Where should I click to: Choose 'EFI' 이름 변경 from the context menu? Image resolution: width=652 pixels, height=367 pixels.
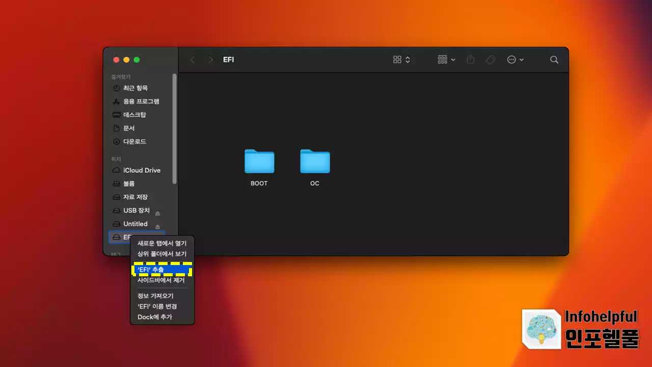162,306
